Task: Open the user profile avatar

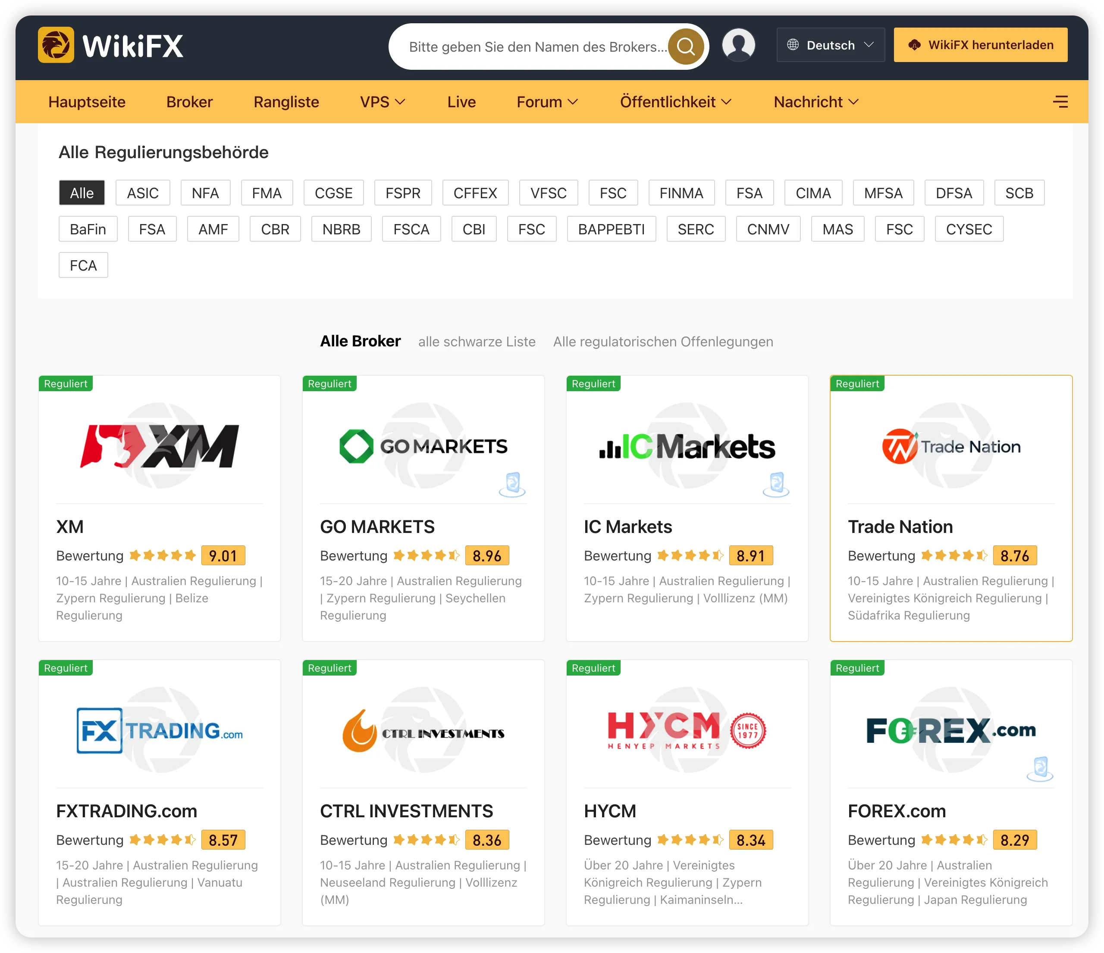Action: [x=738, y=45]
